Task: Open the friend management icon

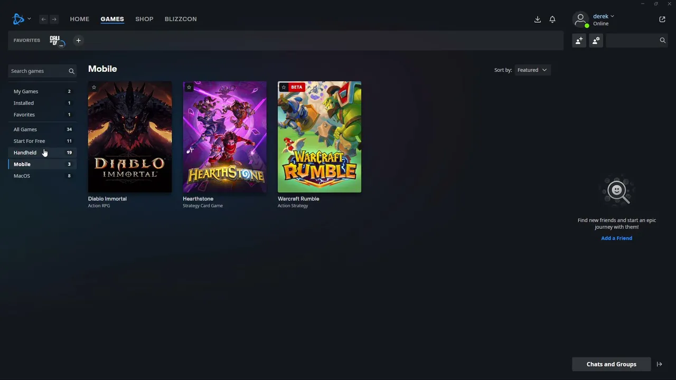Action: [596, 41]
